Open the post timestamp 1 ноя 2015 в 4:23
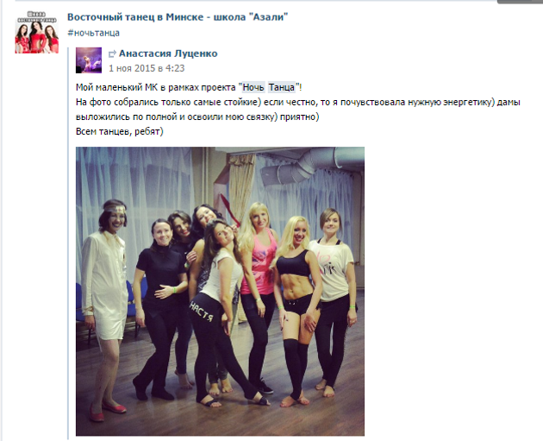The image size is (543, 441). point(147,68)
